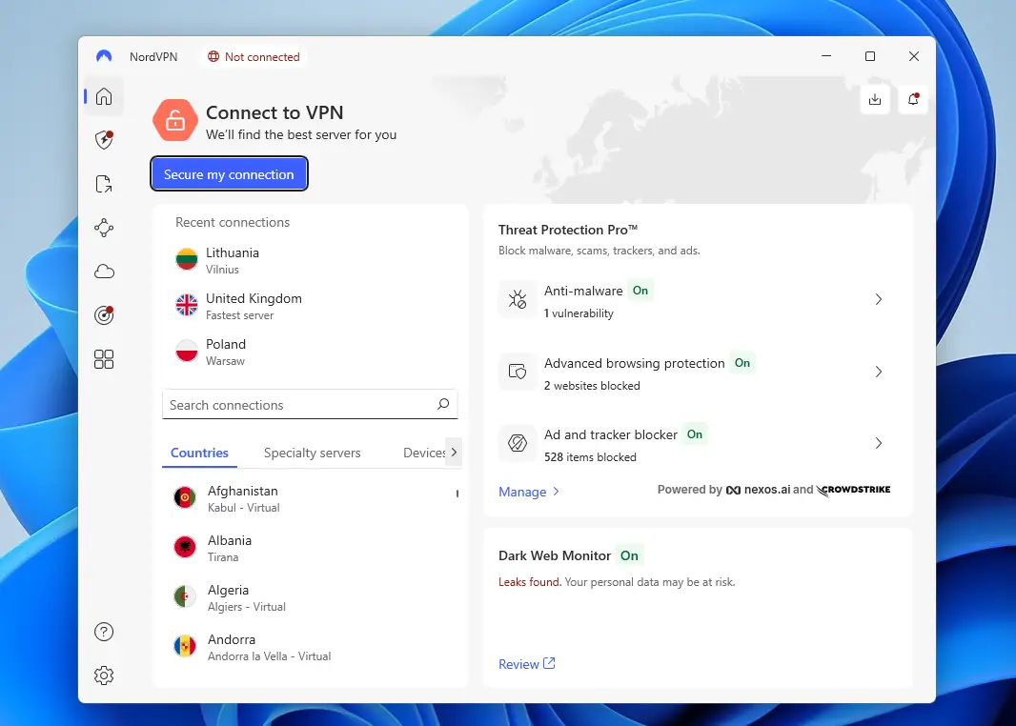Click the Ad and tracker blocker icon
This screenshot has width=1016, height=726.
tap(518, 443)
